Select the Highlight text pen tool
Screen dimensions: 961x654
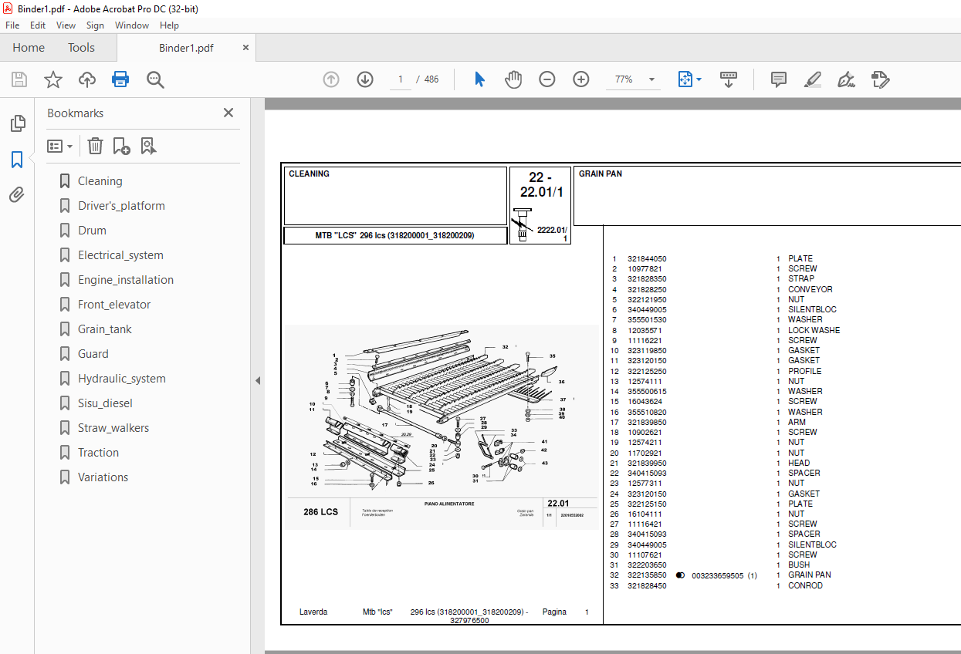pyautogui.click(x=812, y=79)
